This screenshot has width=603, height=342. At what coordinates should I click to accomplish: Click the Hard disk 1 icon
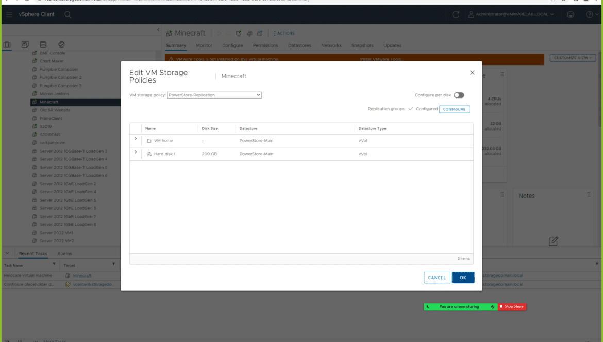point(149,154)
